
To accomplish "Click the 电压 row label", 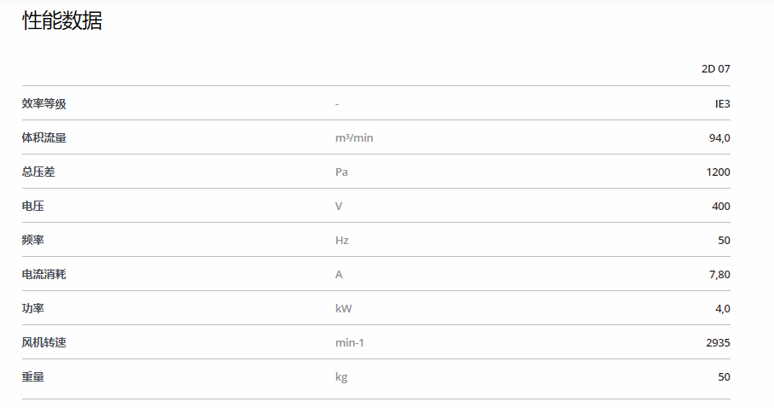I will 33,206.
